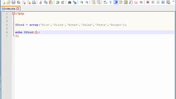This screenshot has width=176, height=99.
Task: Click line number 4 in the margin
Action: coord(7,25)
